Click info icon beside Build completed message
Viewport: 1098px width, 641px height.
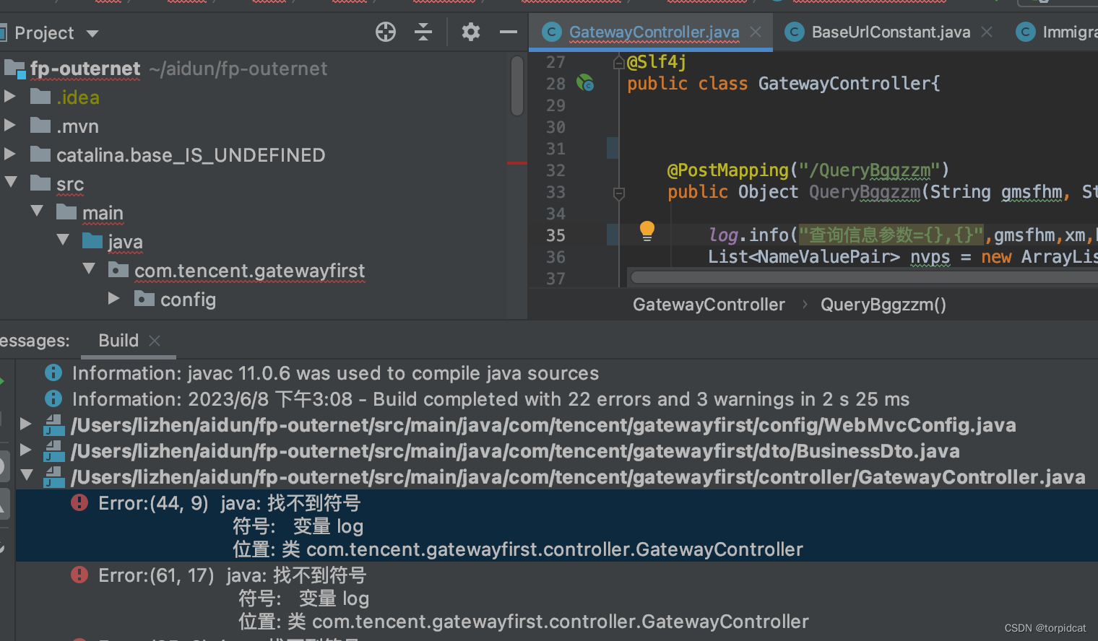[x=53, y=398]
